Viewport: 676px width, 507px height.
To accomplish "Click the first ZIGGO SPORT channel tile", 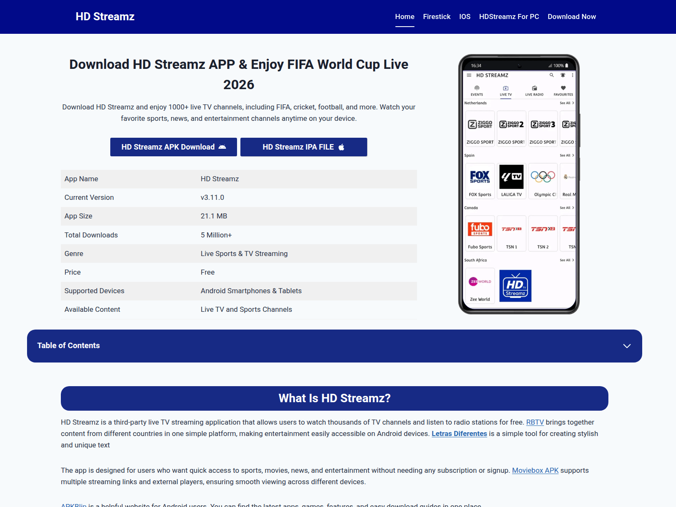I will pos(480,129).
